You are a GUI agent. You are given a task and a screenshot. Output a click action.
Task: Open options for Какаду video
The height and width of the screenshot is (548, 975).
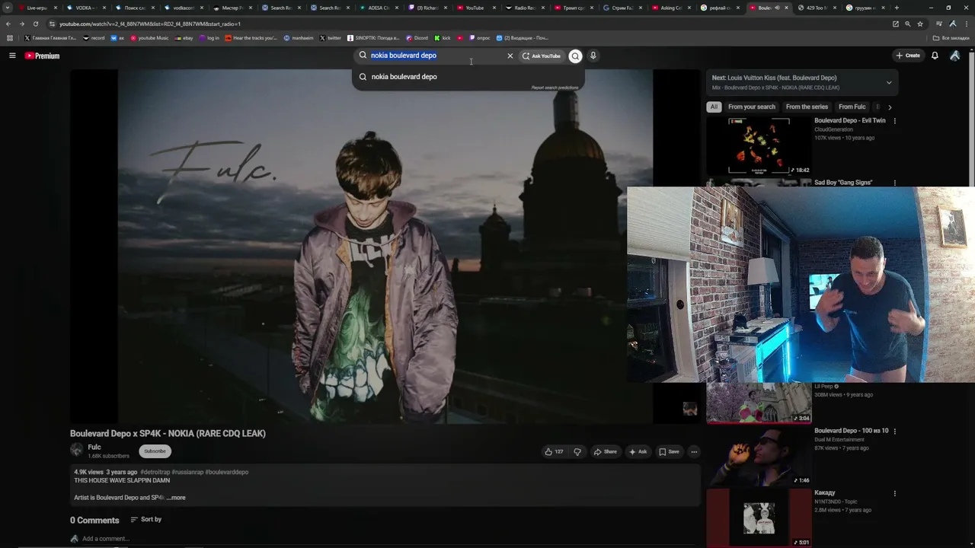pyautogui.click(x=894, y=493)
